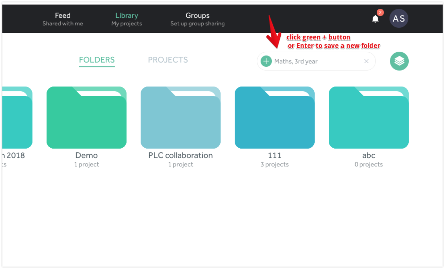This screenshot has width=445, height=269.
Task: Clear the new folder name with X
Action: 366,61
